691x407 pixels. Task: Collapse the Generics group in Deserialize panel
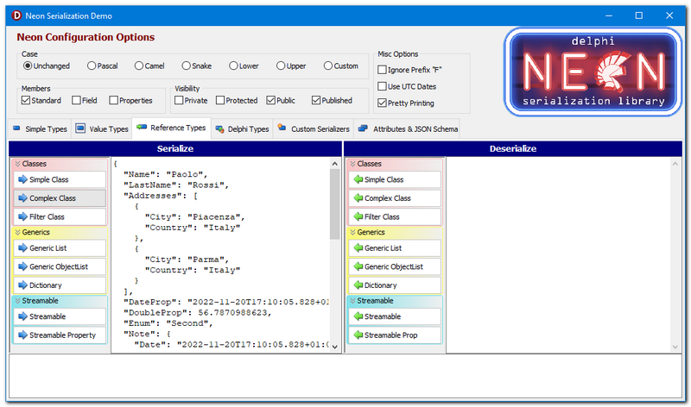click(x=352, y=232)
